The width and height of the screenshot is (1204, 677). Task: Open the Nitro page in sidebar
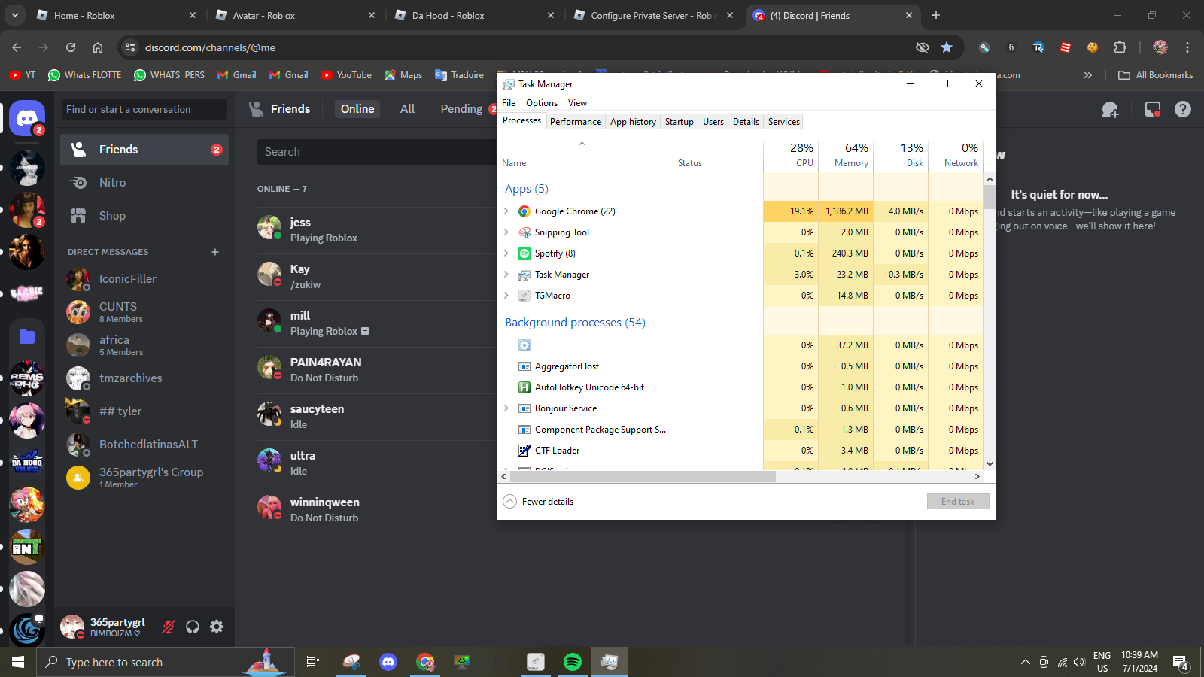144,183
